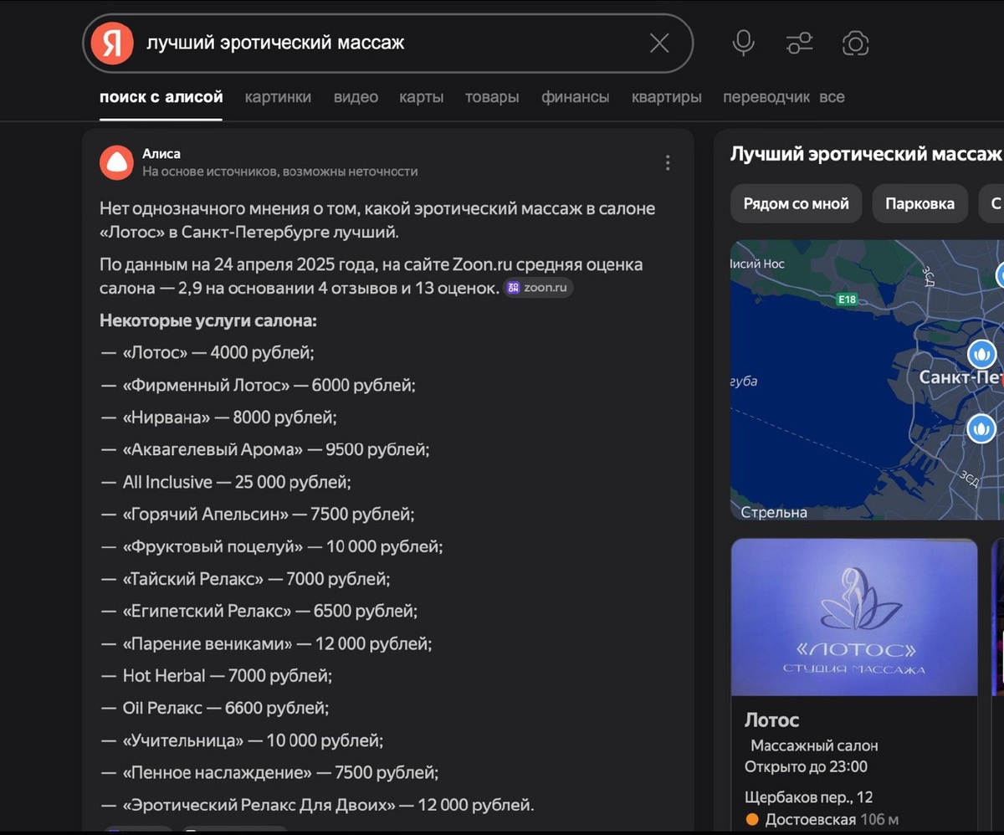Select the zoon.ru source badge
This screenshot has height=835, width=1004.
click(x=538, y=287)
